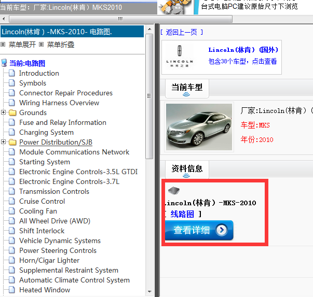Expand the Power Distribution/SJB tree node

[x=3, y=142]
